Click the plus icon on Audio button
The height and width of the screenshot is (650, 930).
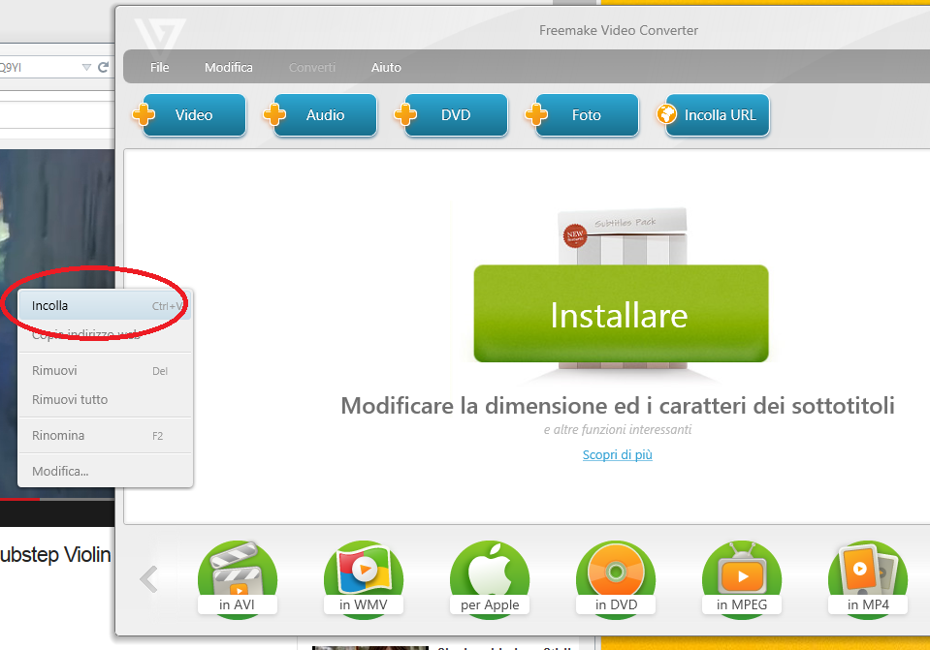[274, 114]
